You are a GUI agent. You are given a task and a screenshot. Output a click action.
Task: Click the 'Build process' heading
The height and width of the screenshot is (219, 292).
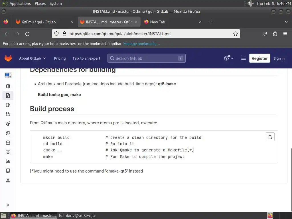pos(52,109)
